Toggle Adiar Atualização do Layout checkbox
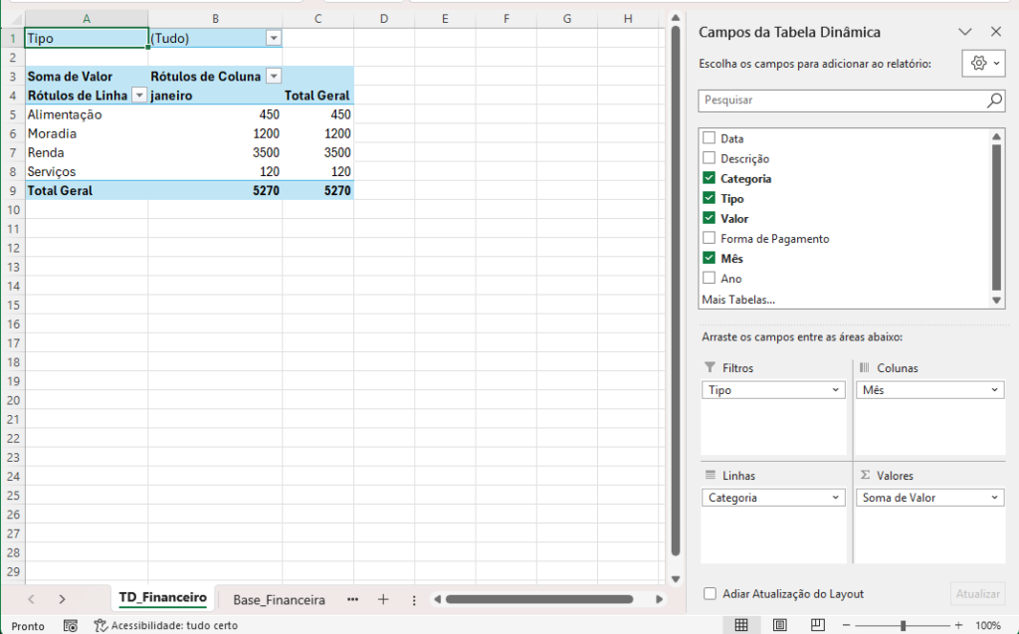 710,594
